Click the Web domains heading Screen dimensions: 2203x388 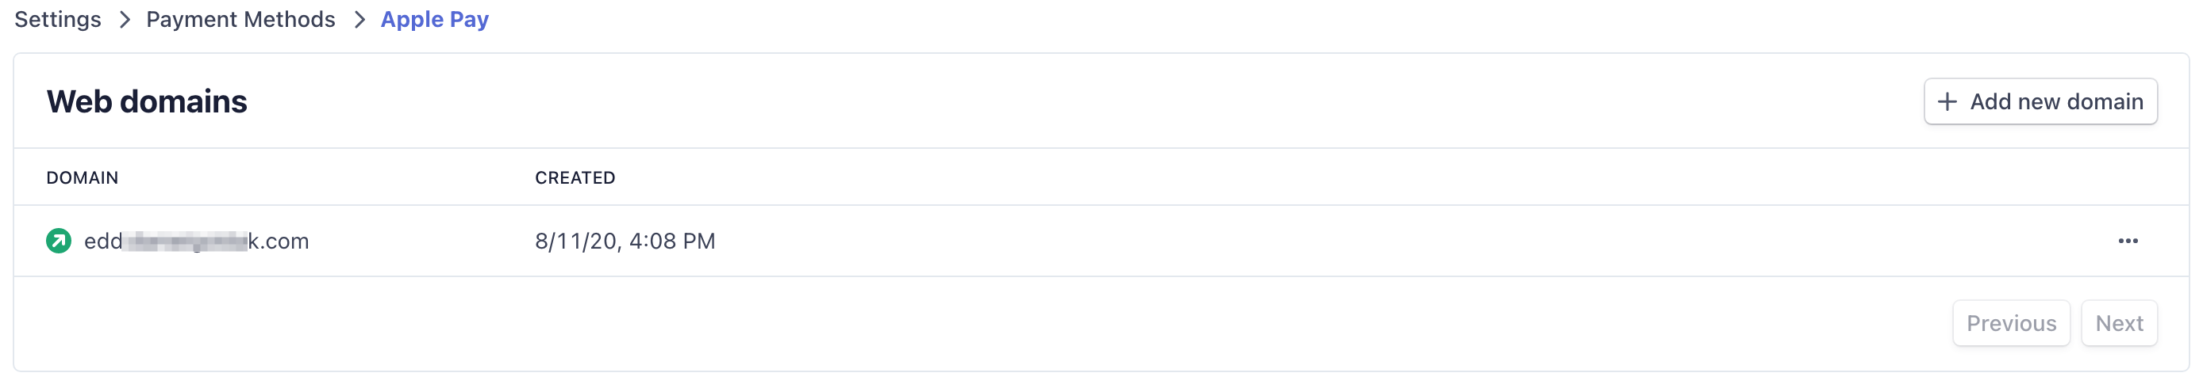pyautogui.click(x=147, y=101)
